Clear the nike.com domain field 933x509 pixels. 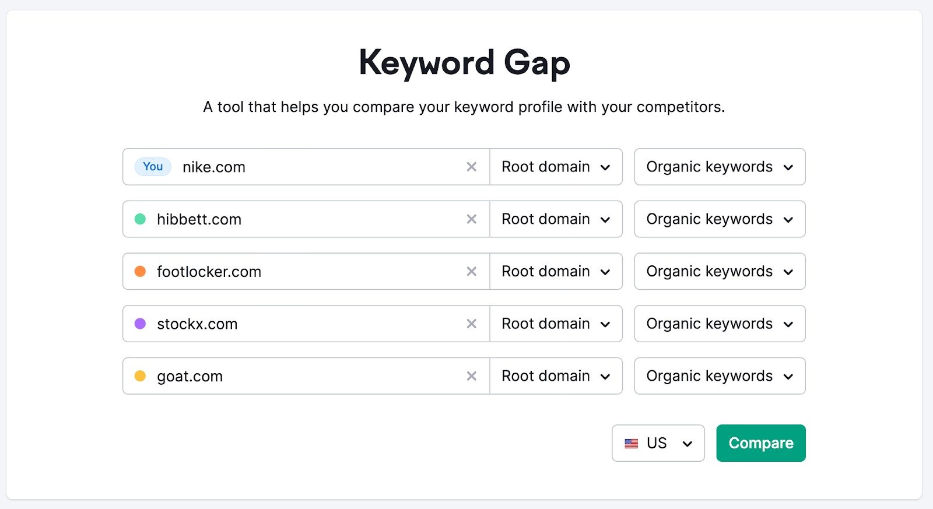[x=472, y=167]
